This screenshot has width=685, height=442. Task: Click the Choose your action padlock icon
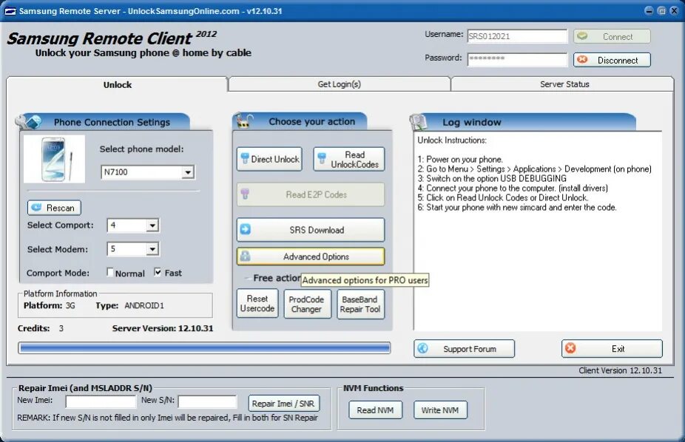[x=243, y=120]
